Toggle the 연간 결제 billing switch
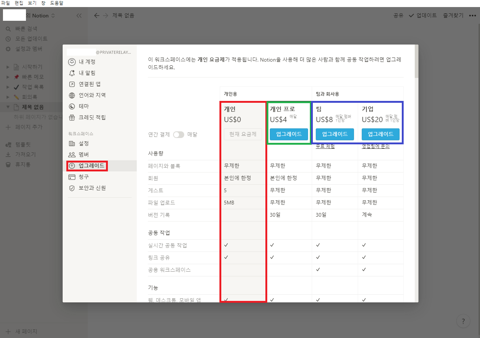 point(179,134)
